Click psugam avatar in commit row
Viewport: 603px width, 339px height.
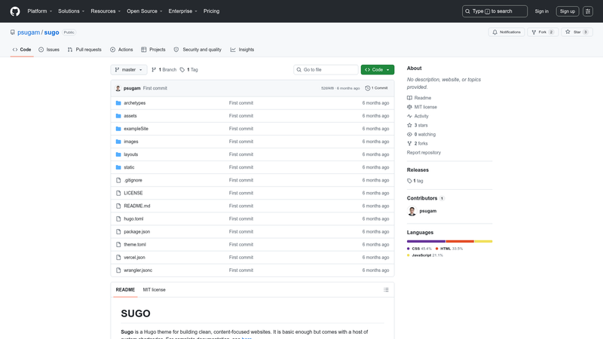pos(118,88)
